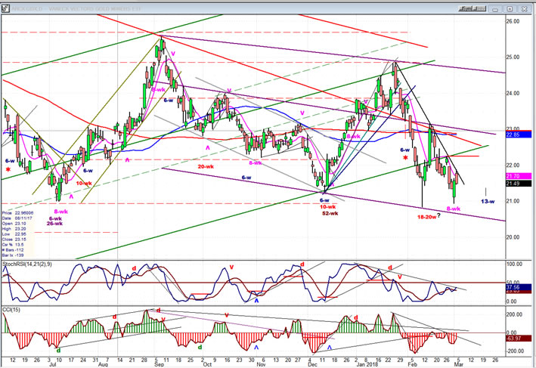Click the -63.97 CCI value tag
This screenshot has height=368, width=536.
[x=518, y=339]
